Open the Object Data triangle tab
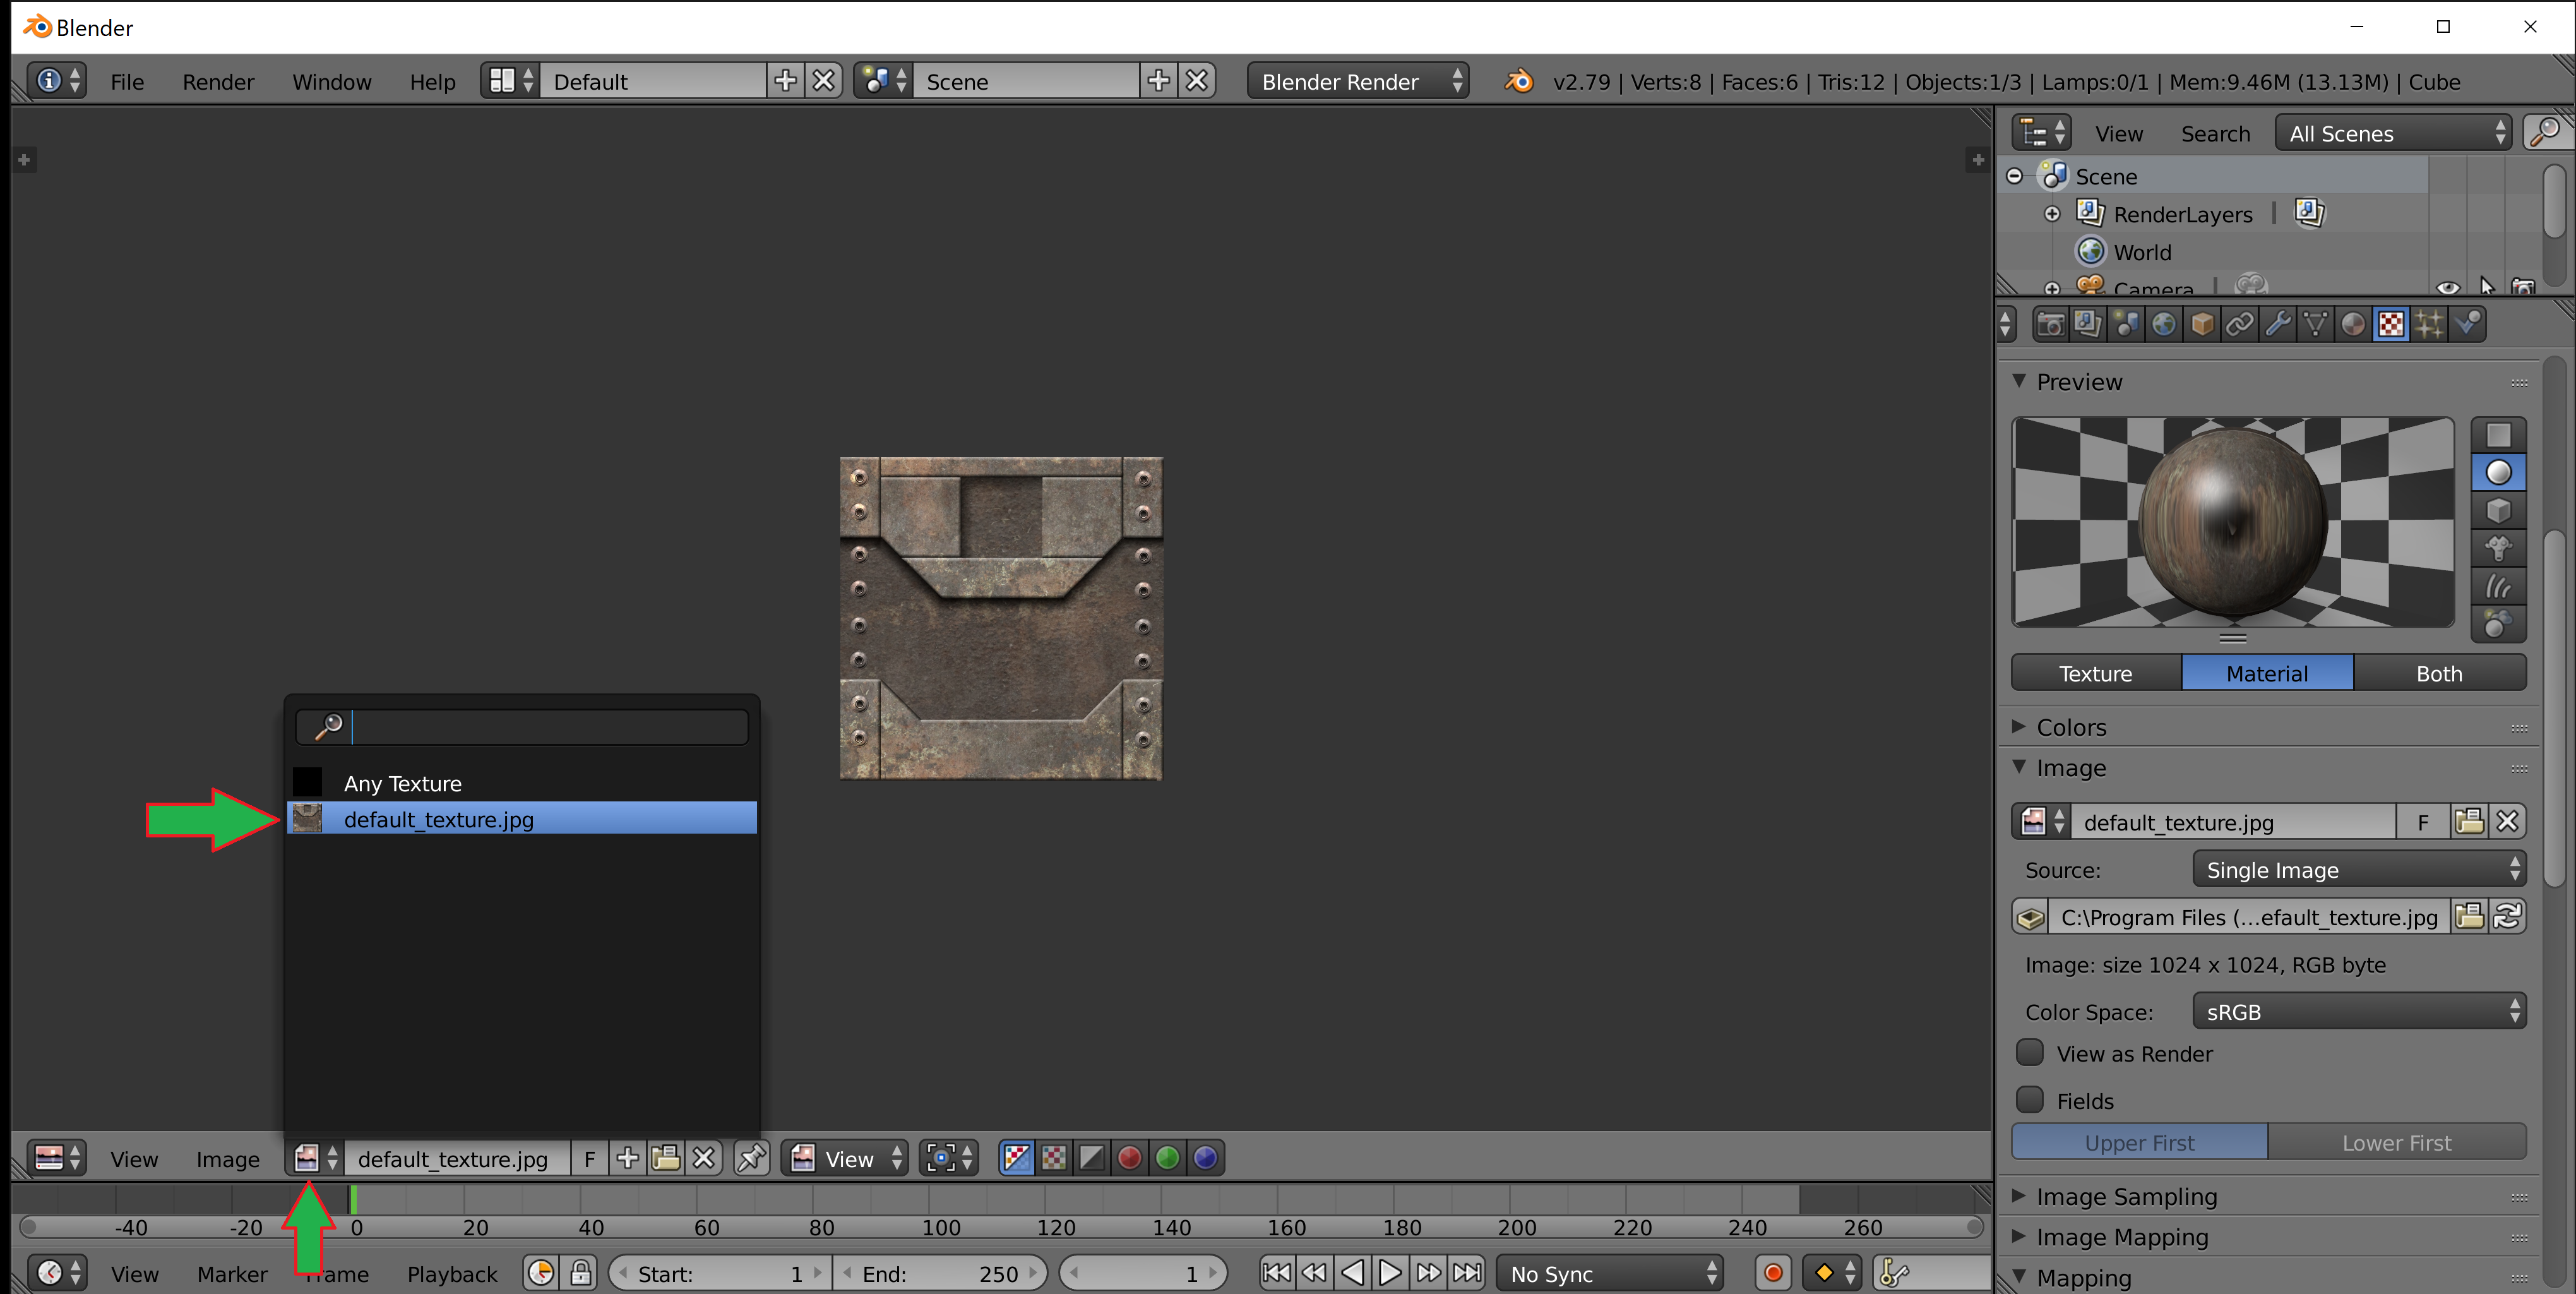Viewport: 2576px width, 1294px height. coord(2315,324)
